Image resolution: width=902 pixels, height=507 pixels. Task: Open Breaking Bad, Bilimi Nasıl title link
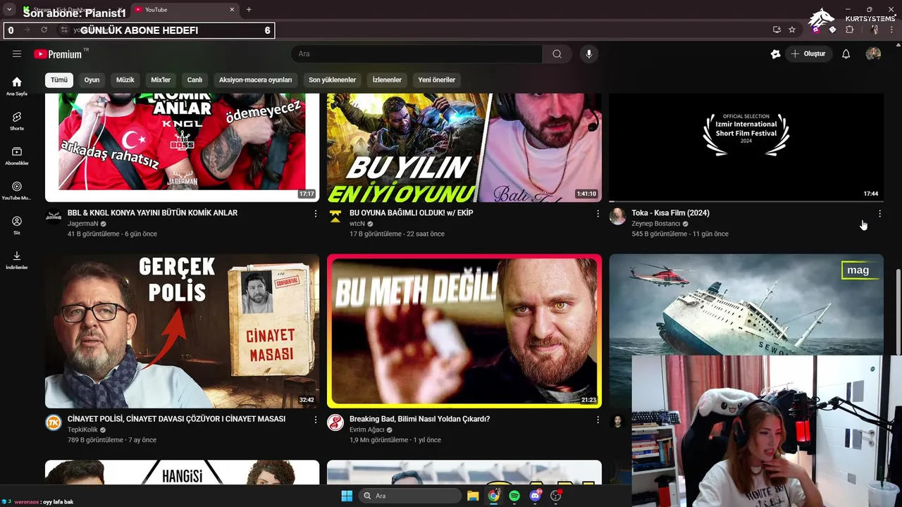(419, 419)
